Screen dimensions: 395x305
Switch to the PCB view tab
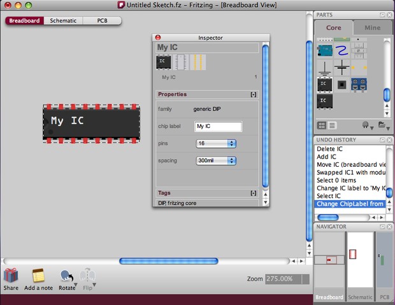tap(103, 20)
